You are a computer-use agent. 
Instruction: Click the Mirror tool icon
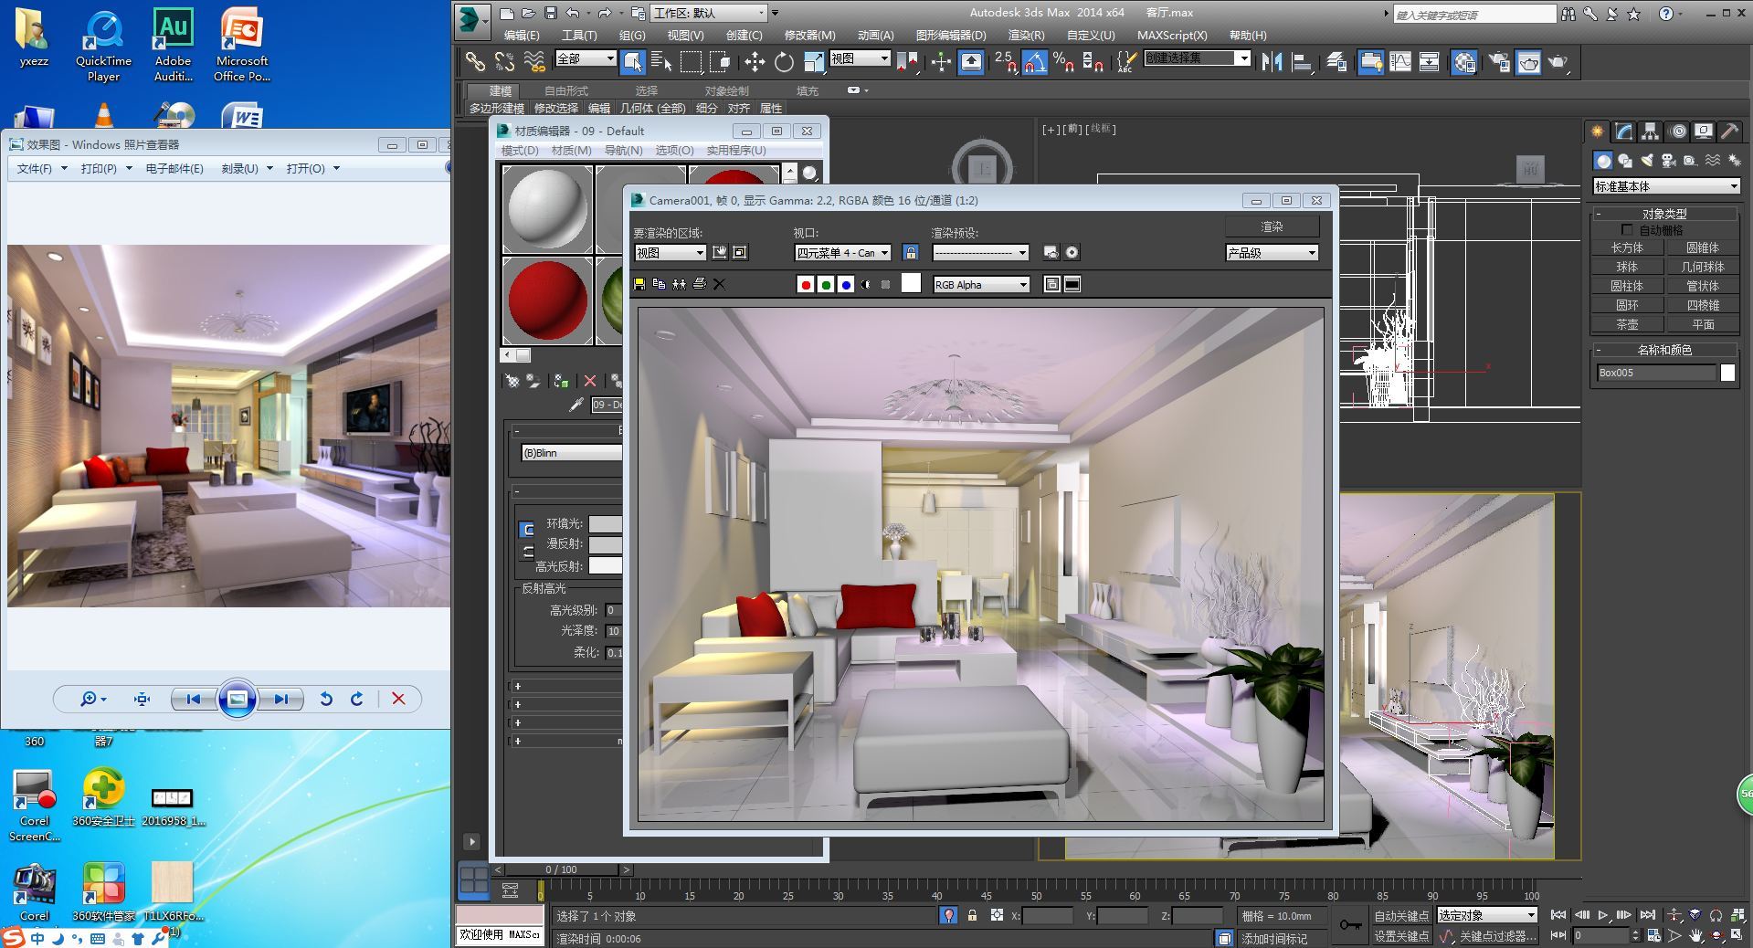[x=1272, y=62]
